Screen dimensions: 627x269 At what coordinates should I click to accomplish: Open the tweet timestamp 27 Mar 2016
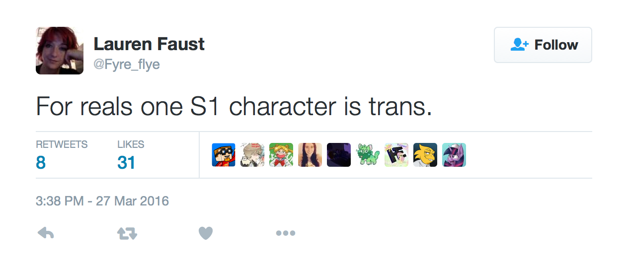(102, 201)
